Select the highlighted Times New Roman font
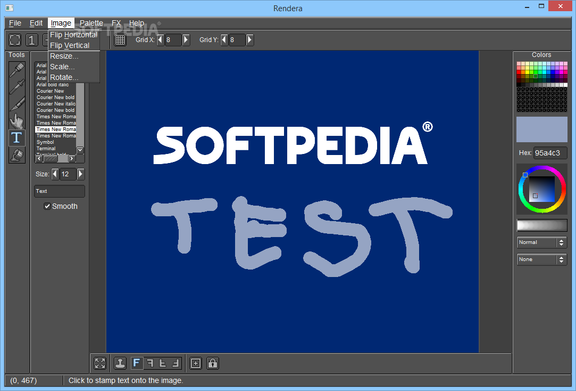The height and width of the screenshot is (391, 576). tap(56, 129)
